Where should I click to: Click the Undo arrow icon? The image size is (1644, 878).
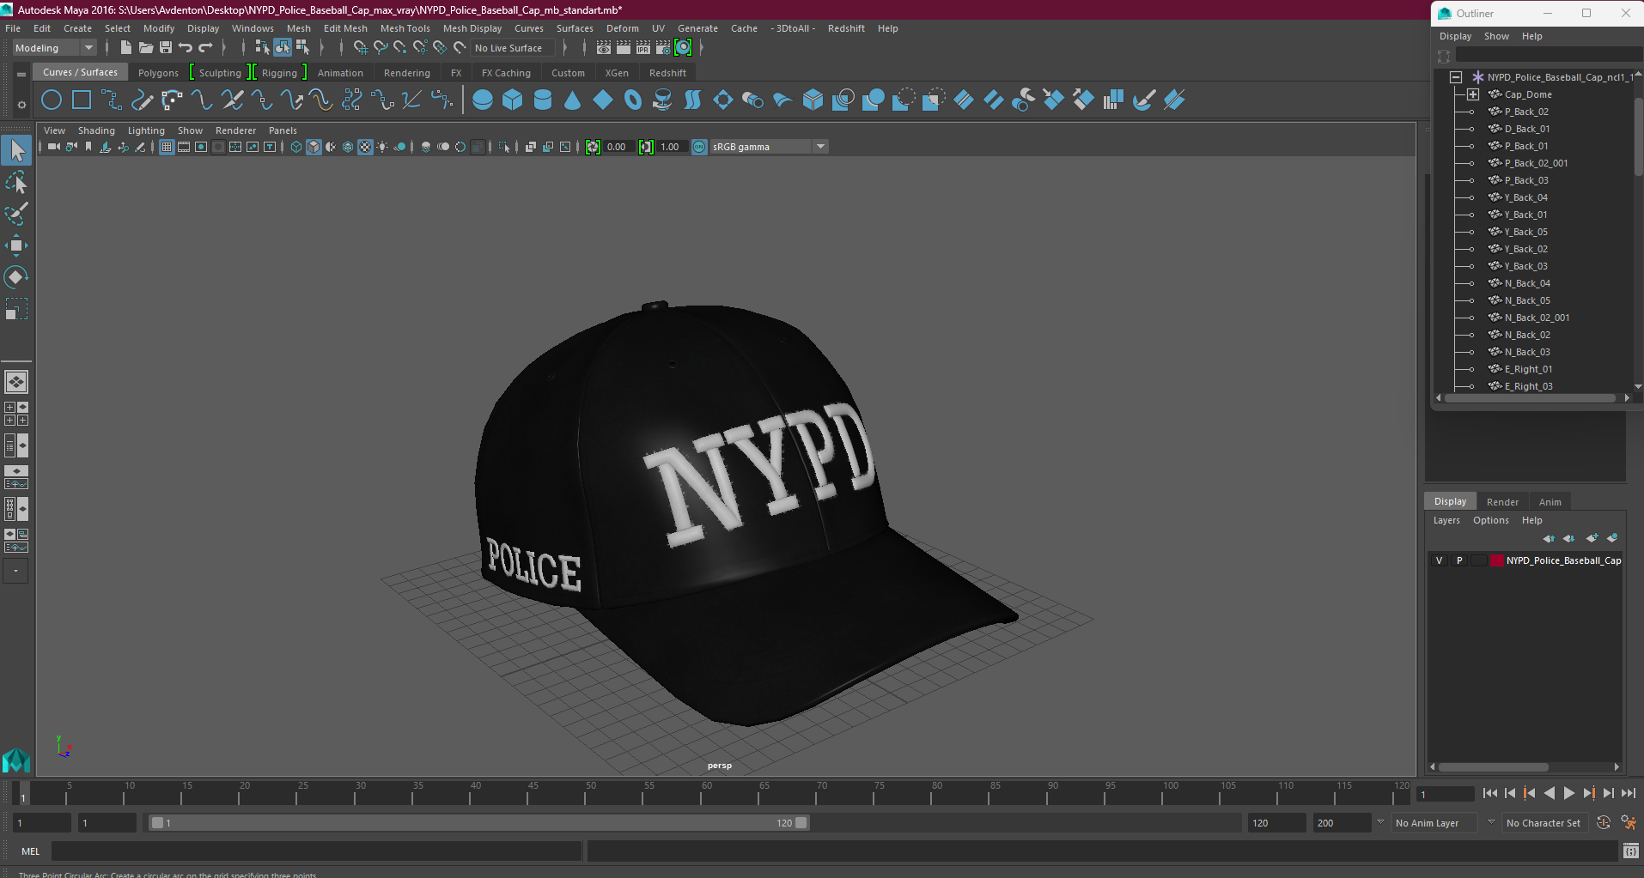(x=186, y=48)
